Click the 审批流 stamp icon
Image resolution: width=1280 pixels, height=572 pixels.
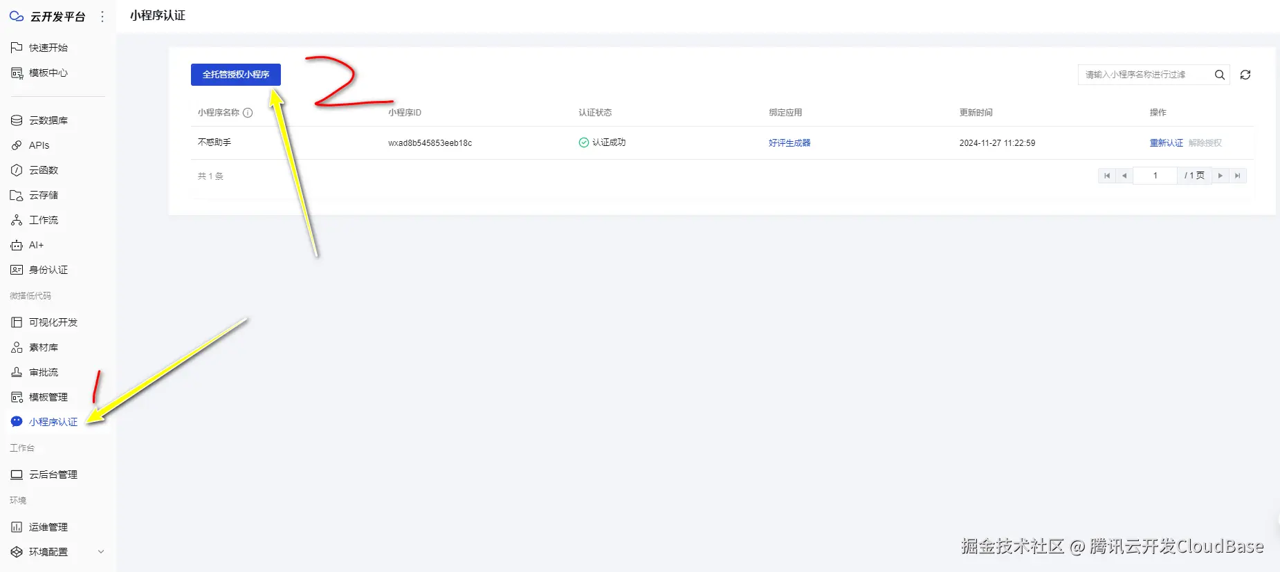click(17, 372)
